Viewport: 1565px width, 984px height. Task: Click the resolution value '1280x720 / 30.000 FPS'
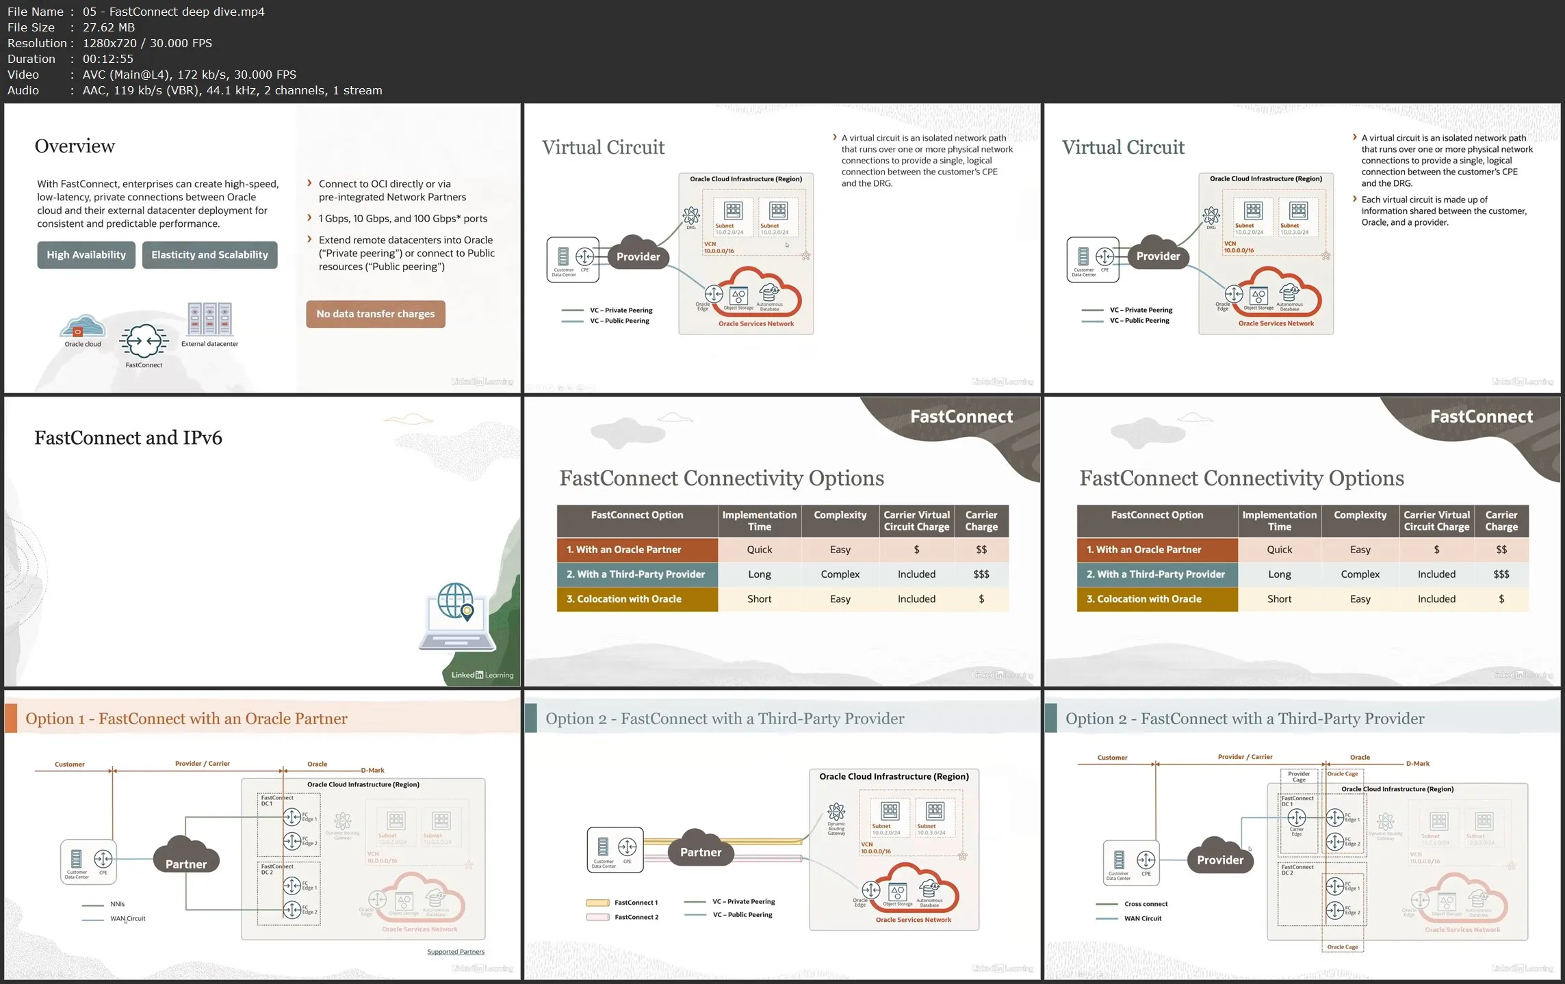(x=147, y=43)
